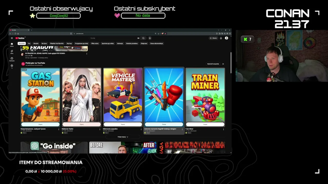Select the Piłka nożna chip

95,43
